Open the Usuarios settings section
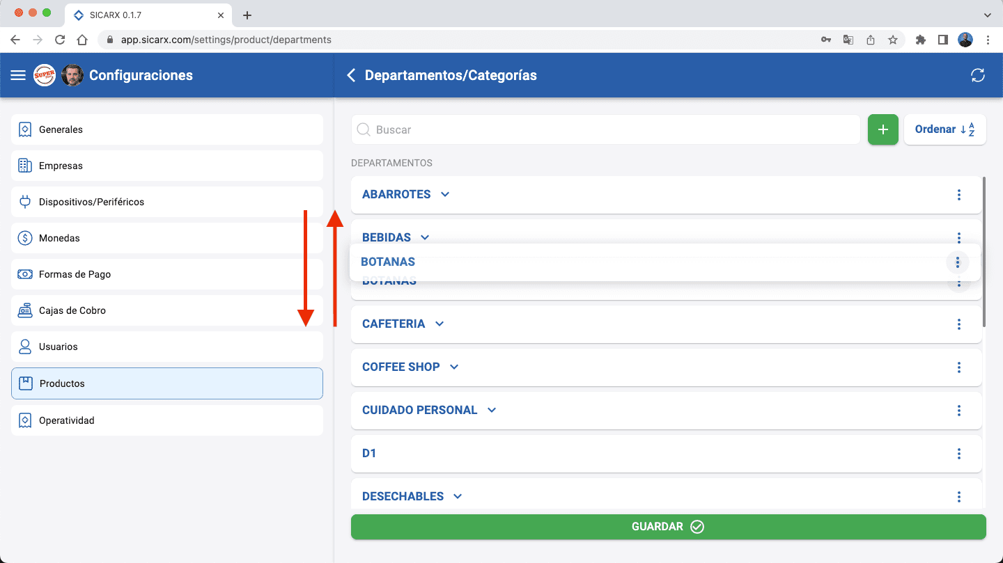 pyautogui.click(x=167, y=347)
